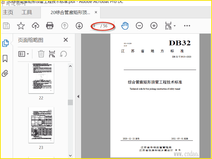Go to previous page up arrow

(x=65, y=26)
